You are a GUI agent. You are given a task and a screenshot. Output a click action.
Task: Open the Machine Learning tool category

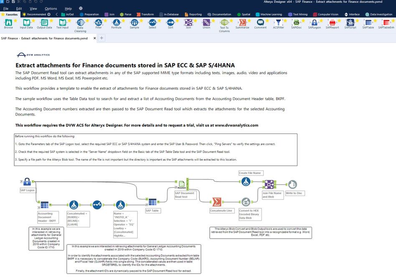269,14
